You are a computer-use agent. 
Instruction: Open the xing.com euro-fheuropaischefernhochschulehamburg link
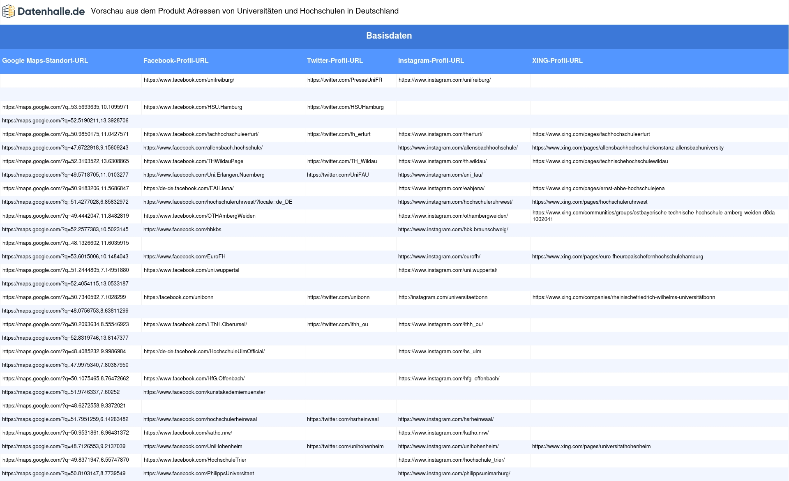point(618,257)
